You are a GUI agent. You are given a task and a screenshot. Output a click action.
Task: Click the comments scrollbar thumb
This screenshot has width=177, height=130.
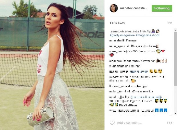[x=176, y=59]
